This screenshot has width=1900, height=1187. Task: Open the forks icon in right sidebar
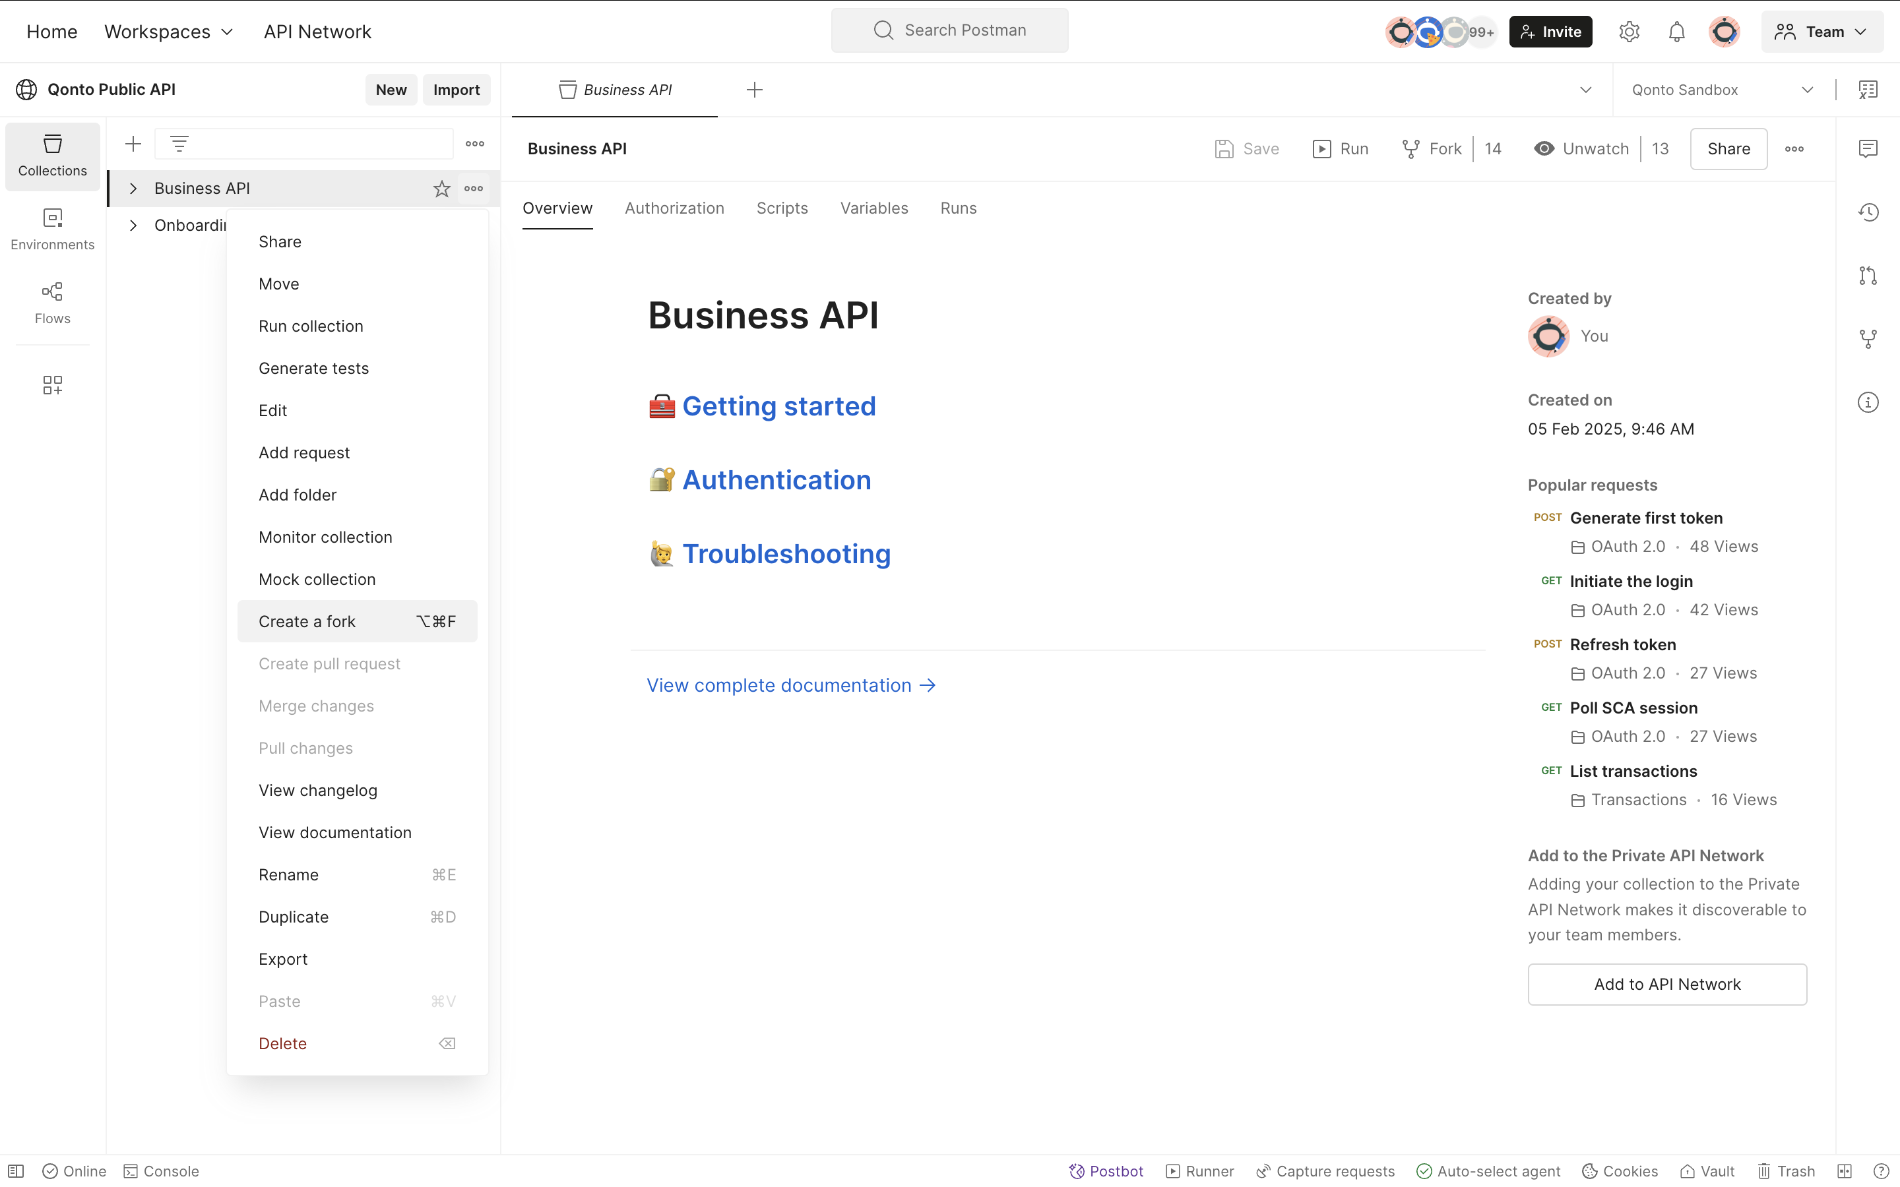(1868, 338)
